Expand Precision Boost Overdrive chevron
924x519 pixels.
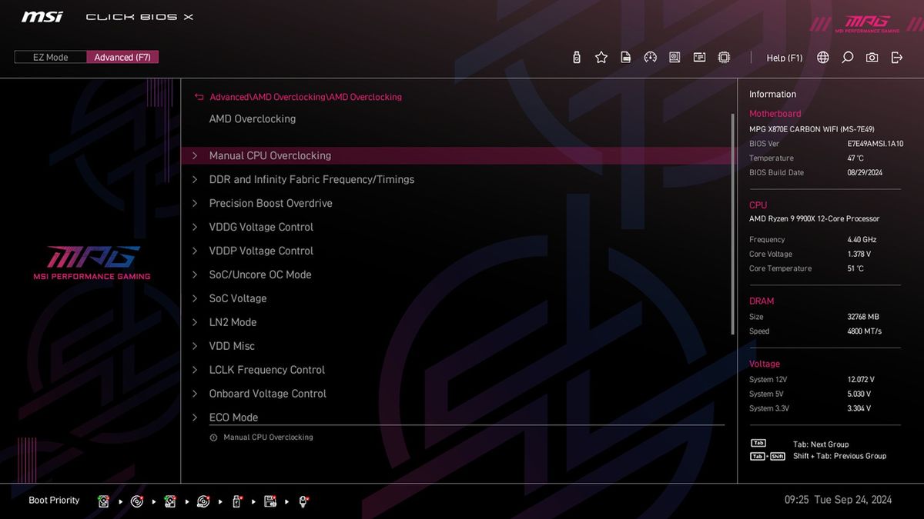(x=195, y=203)
